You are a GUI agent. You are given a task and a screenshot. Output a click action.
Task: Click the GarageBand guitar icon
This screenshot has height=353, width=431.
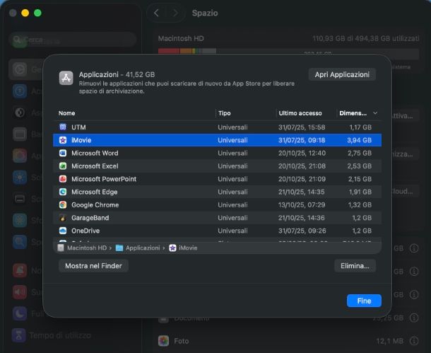coord(63,218)
